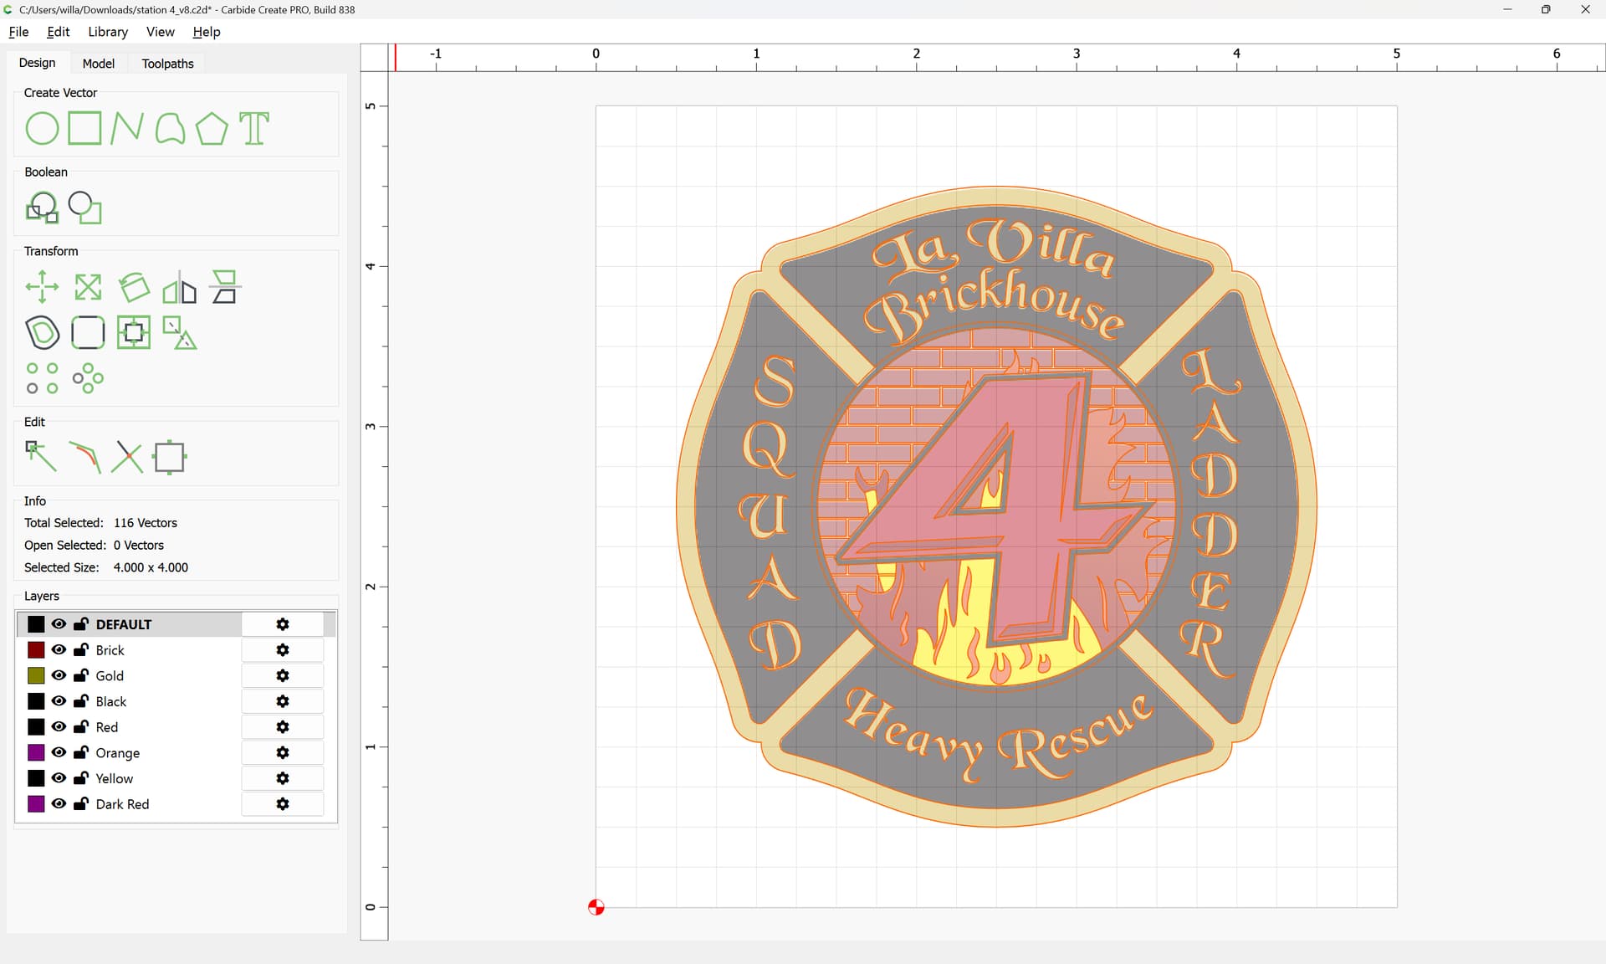The image size is (1606, 964).
Task: Select the Circle vector tool
Action: 42,129
